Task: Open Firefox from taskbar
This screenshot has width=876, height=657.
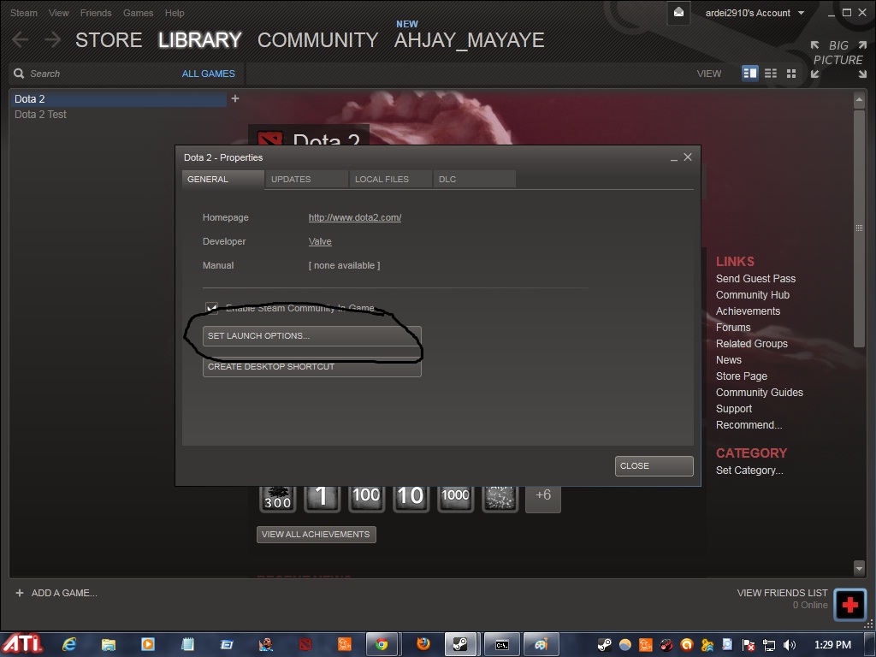Action: [423, 644]
